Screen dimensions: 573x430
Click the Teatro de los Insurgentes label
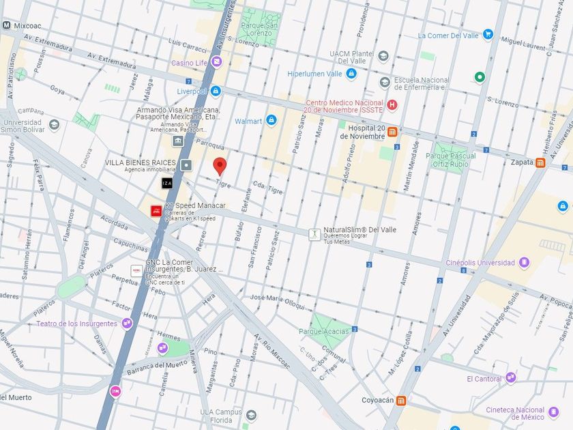pyautogui.click(x=76, y=324)
